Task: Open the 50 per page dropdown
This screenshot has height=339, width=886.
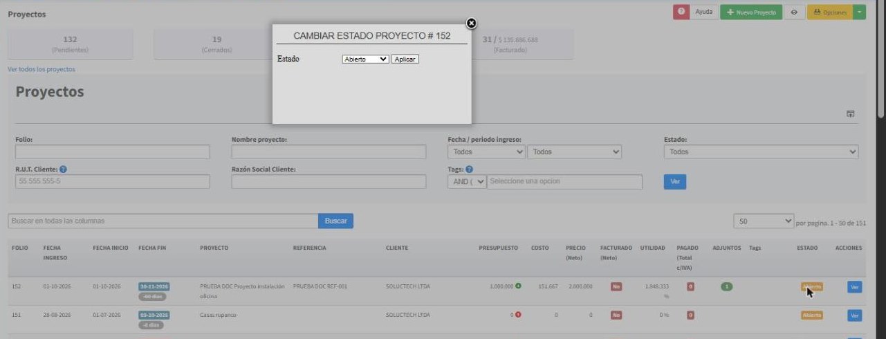Action: click(764, 221)
